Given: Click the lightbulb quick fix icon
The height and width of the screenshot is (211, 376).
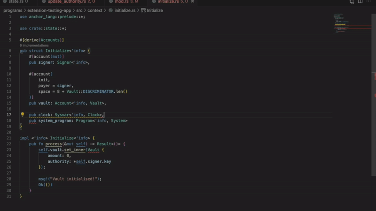Looking at the screenshot, I should [x=22, y=115].
